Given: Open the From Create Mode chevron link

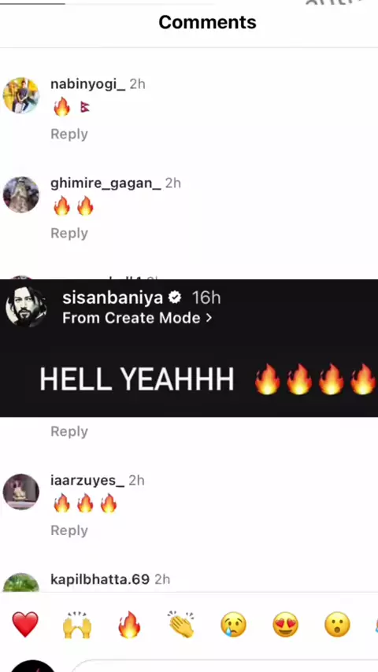Looking at the screenshot, I should coord(137,318).
